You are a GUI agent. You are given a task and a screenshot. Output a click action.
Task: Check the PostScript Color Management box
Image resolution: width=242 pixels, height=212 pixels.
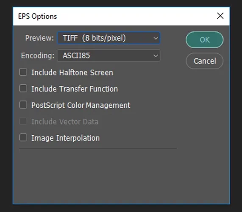pyautogui.click(x=23, y=105)
